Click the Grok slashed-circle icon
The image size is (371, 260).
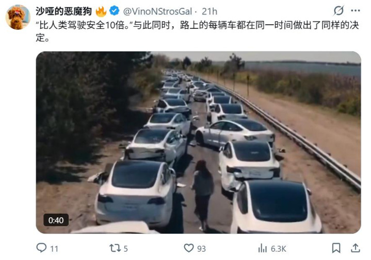338,11
